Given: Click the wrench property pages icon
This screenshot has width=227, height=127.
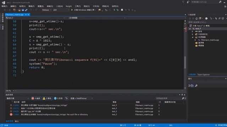Looking at the screenshot, I should coord(196,86).
